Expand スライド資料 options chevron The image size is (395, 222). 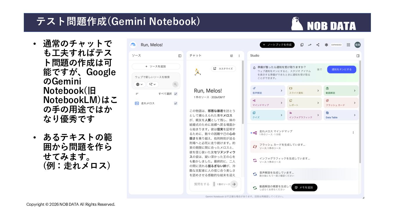[318, 91]
